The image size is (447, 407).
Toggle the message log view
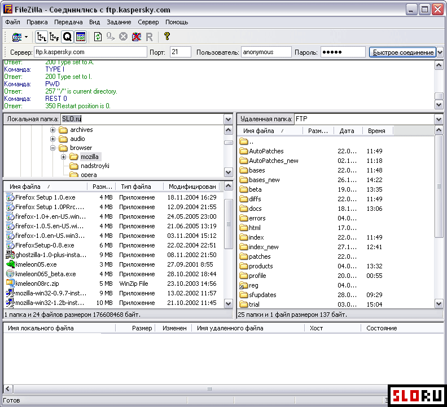pos(81,37)
